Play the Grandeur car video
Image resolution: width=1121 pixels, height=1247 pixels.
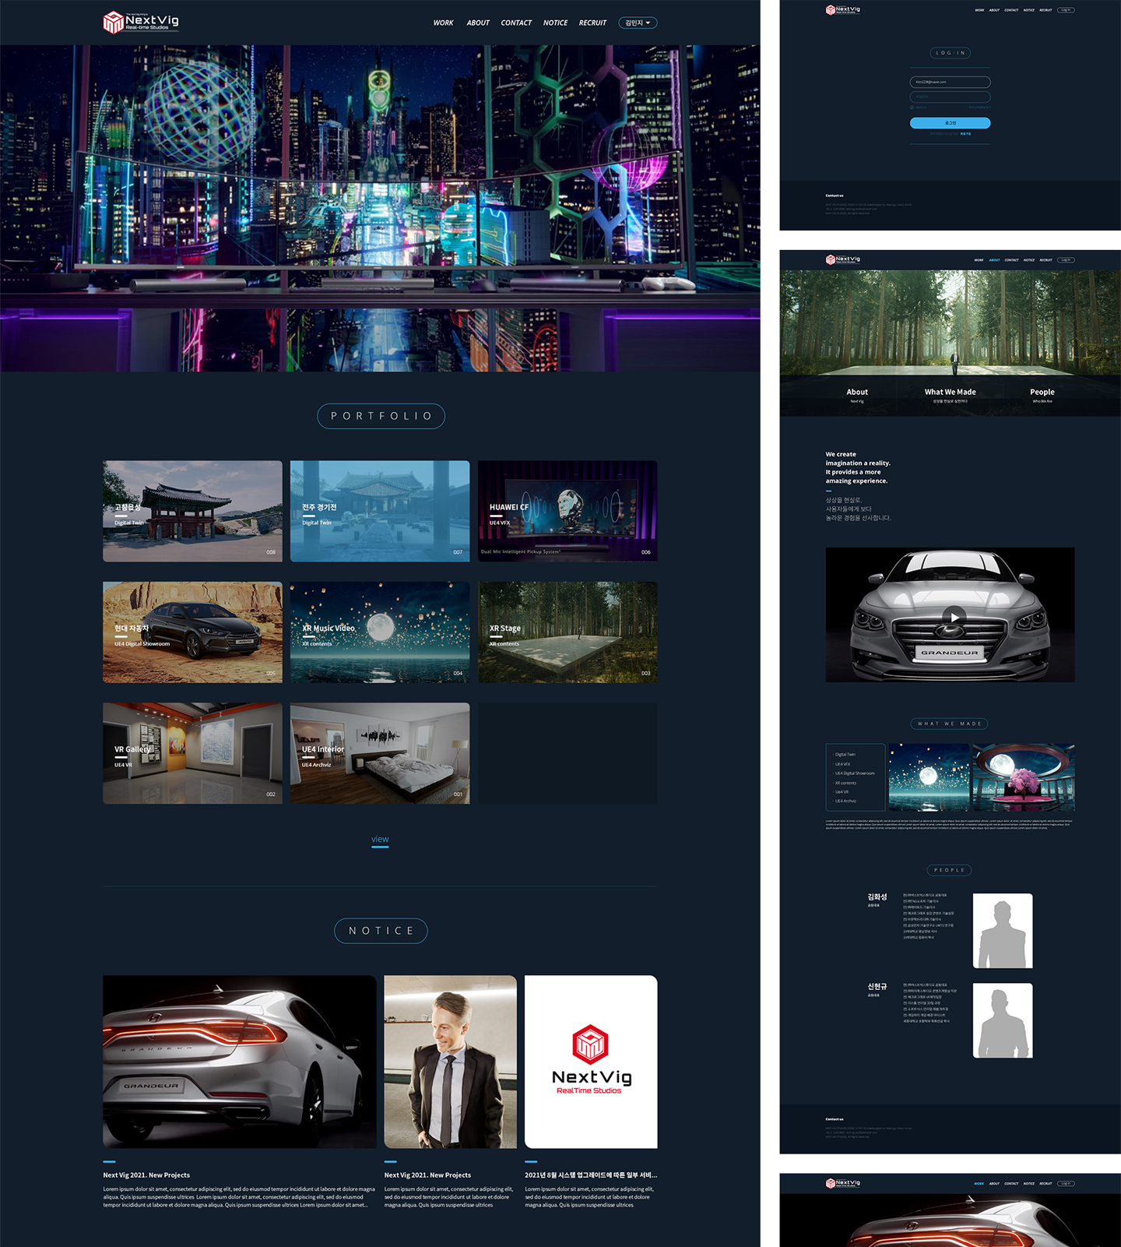point(954,617)
